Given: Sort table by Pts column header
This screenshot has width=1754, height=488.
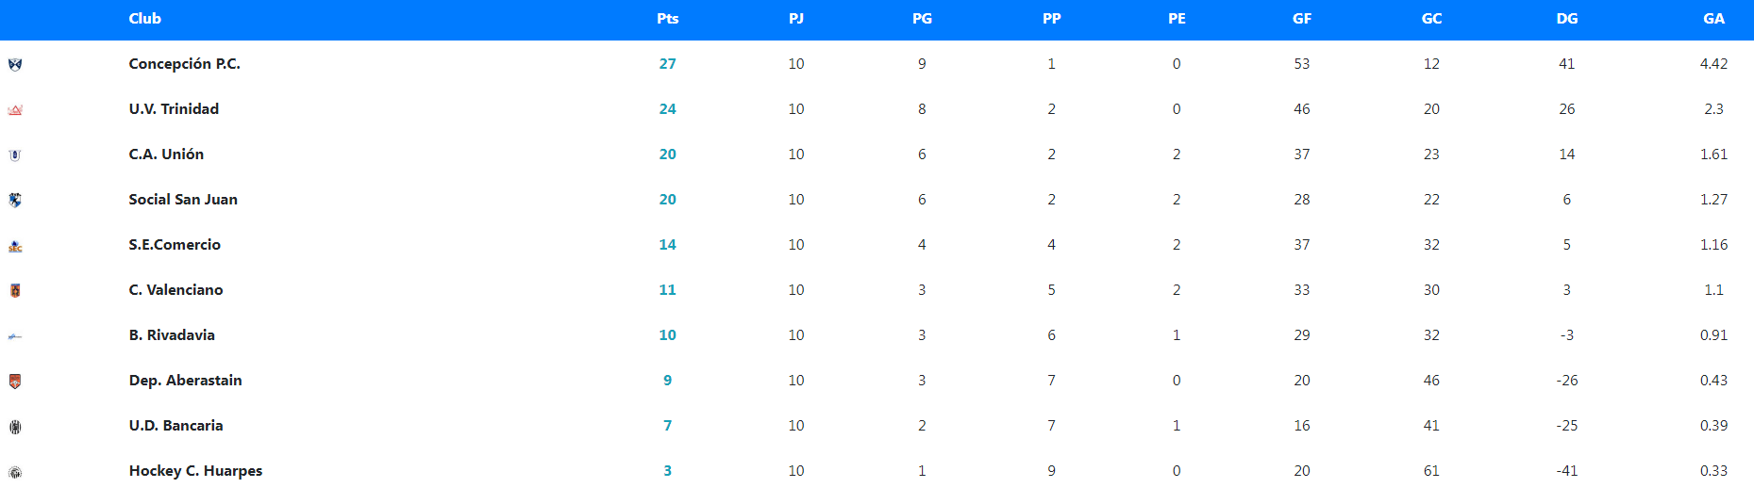Looking at the screenshot, I should click(x=667, y=19).
